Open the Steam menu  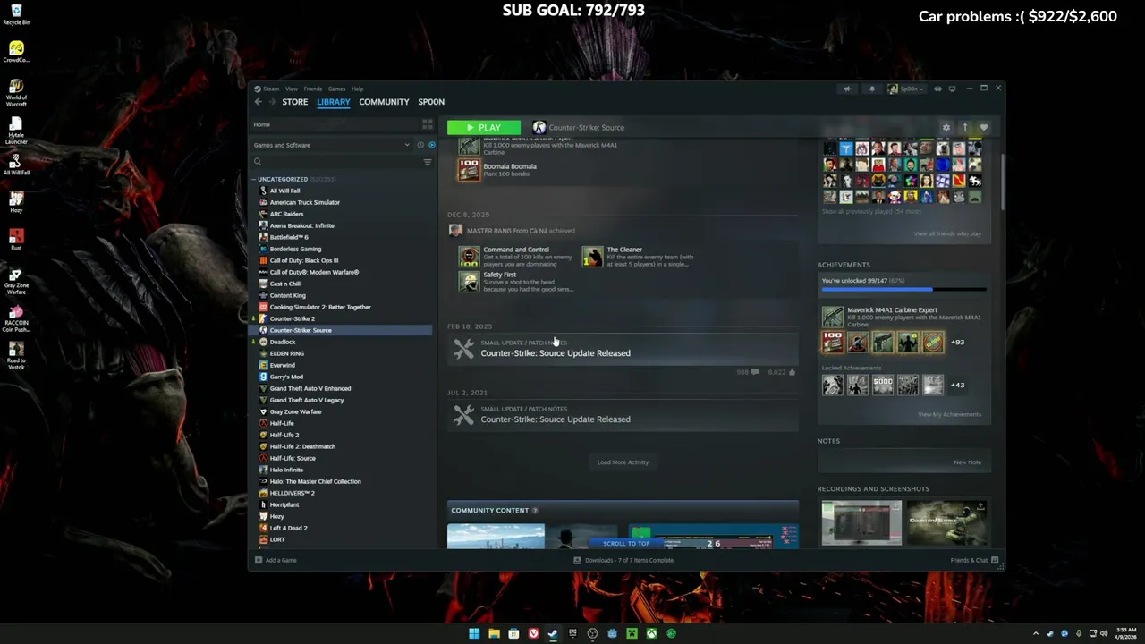point(270,89)
